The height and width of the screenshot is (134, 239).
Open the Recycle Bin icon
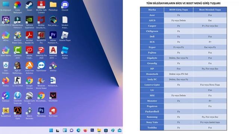tap(6, 68)
